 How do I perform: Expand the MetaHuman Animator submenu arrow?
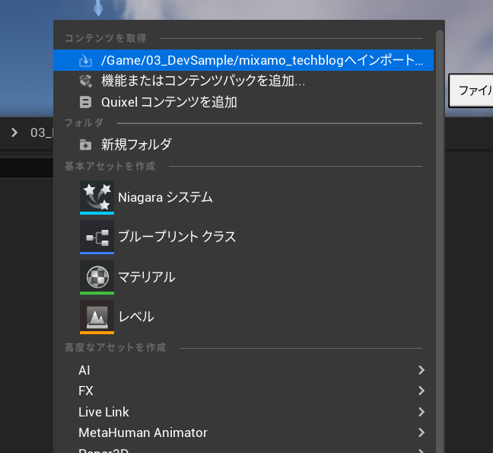click(x=421, y=432)
